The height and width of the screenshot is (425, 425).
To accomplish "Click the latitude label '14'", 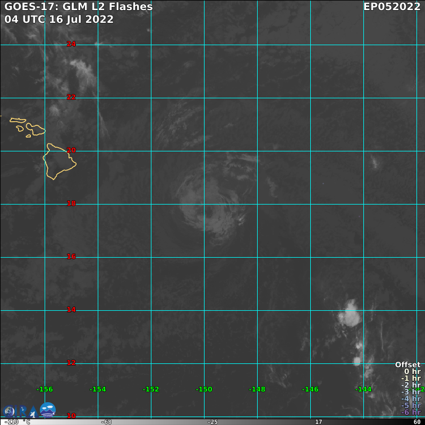I will click(x=71, y=310).
